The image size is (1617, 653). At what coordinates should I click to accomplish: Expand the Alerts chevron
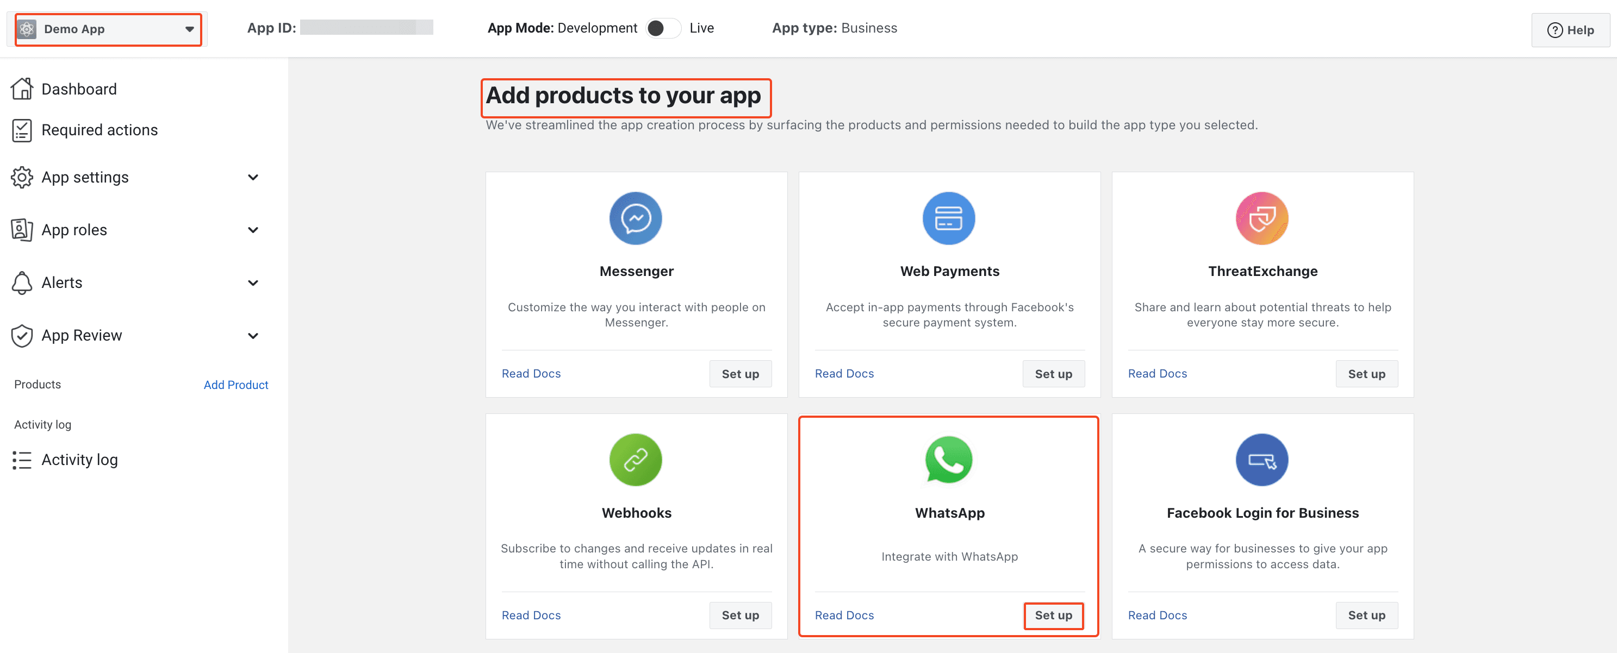pos(253,283)
